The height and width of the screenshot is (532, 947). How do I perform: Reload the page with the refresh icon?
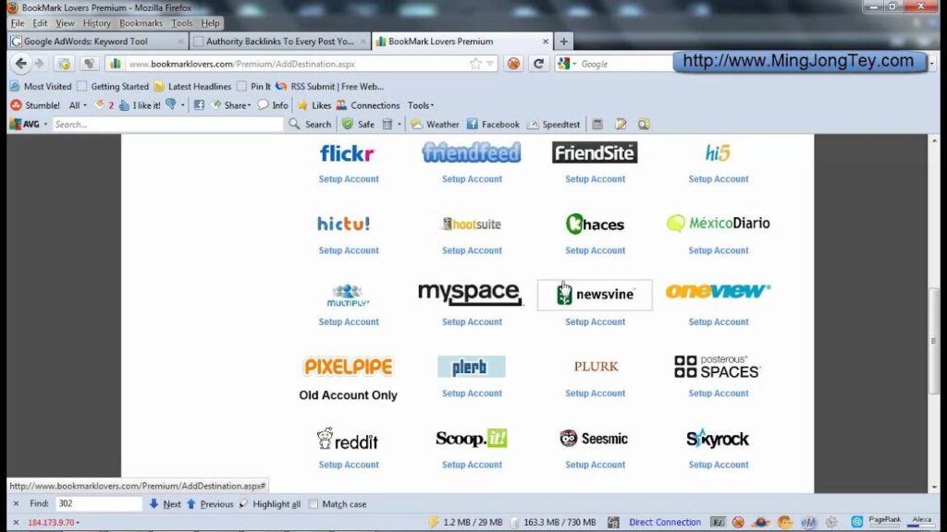(x=539, y=64)
